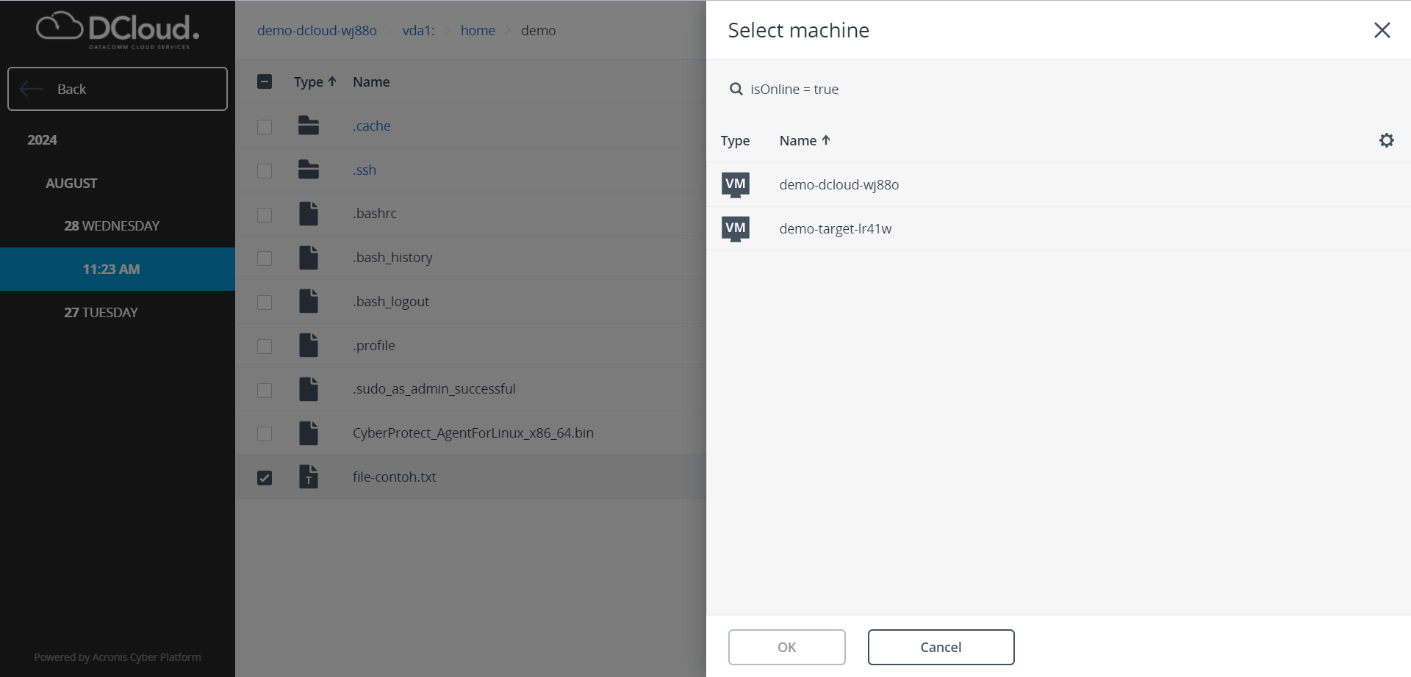Uncheck the file-contoh.txt checkbox
1411x677 pixels.
(265, 478)
